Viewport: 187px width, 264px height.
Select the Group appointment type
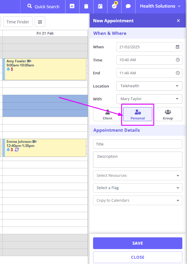(x=168, y=114)
